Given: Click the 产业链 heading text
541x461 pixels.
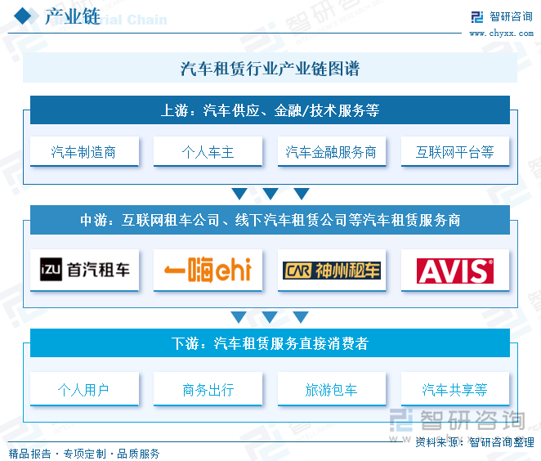Looking at the screenshot, I should click(73, 16).
